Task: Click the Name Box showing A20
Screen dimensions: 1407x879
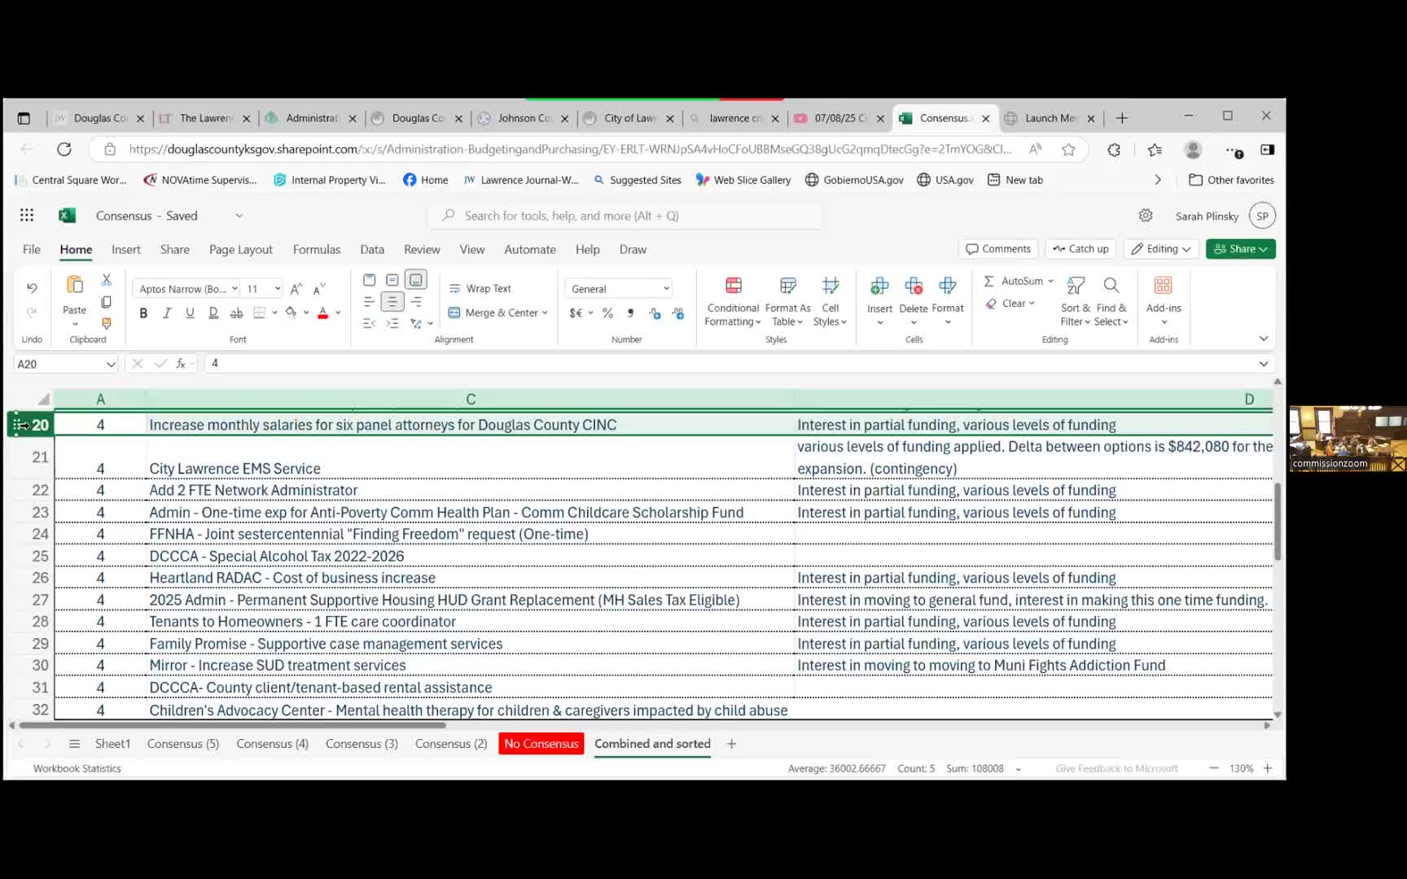Action: coord(57,364)
